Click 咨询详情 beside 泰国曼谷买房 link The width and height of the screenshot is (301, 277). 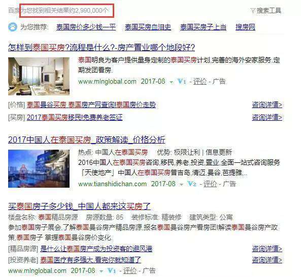pyautogui.click(x=267, y=105)
